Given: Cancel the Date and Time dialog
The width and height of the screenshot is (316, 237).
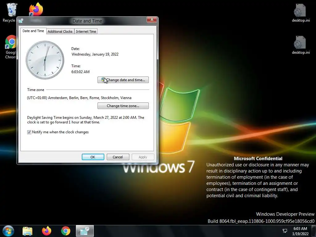Looking at the screenshot, I should [x=118, y=157].
